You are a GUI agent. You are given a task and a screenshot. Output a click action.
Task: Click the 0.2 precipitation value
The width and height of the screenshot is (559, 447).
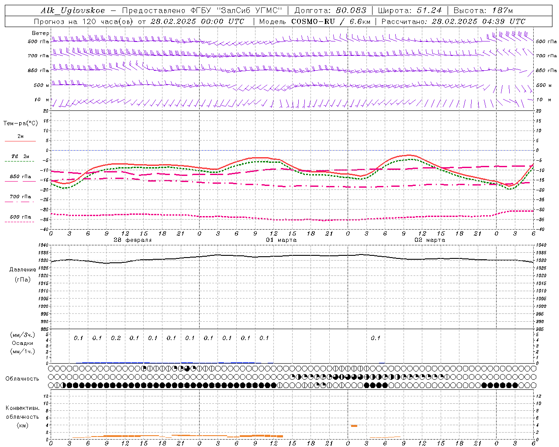pos(116,338)
